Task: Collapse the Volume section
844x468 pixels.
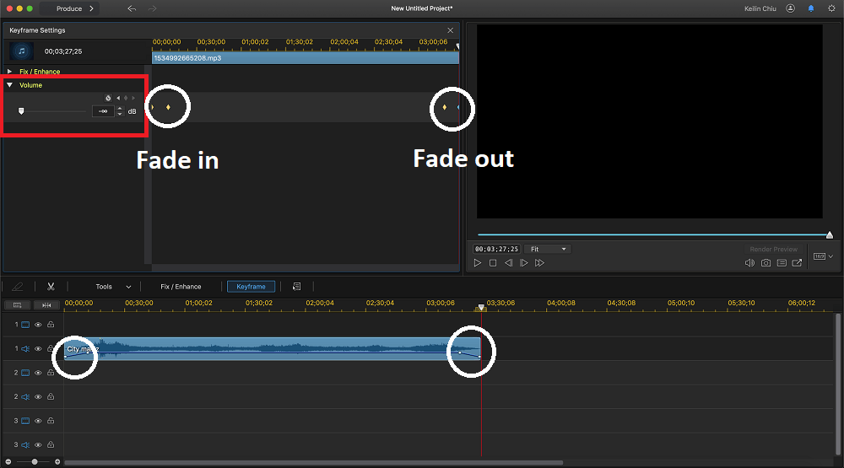Action: point(10,85)
